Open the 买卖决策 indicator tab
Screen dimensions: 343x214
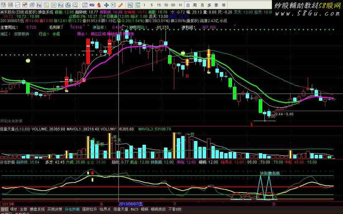click(55, 209)
